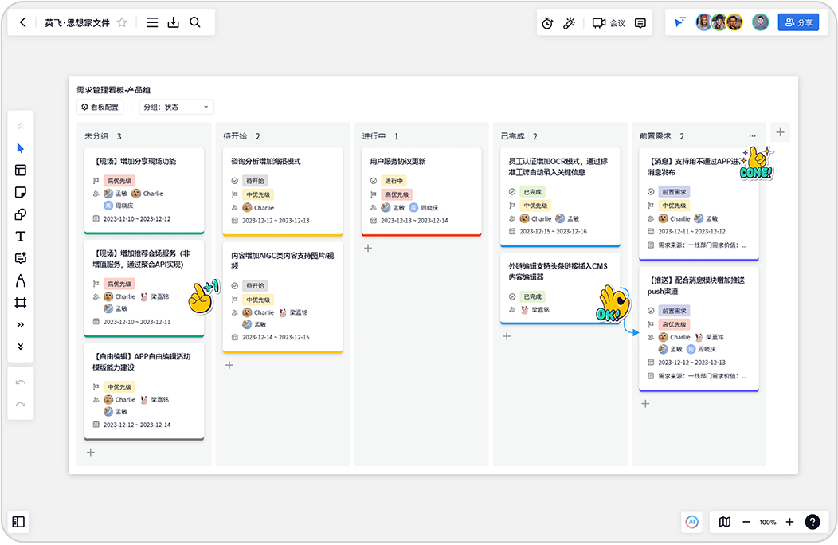Download the file via export icon
Screen dimensions: 838x545
(x=173, y=22)
